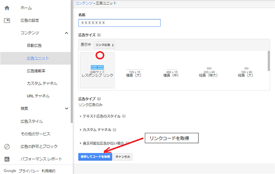Screen dimensions: 275x174
Task: Click the performance report chart icon
Action: (x=7, y=159)
